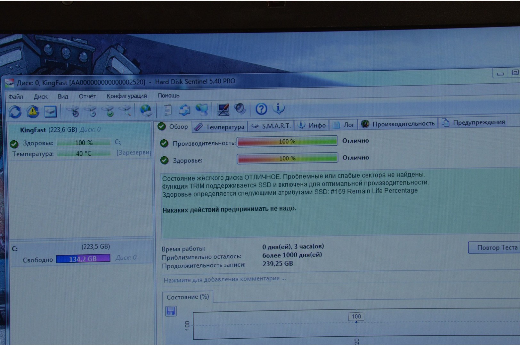Click the globe with disk toolbar icon
Image resolution: width=520 pixels, height=346 pixels.
(x=146, y=110)
